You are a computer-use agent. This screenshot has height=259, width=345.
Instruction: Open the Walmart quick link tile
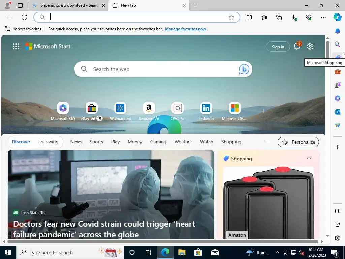(x=120, y=111)
